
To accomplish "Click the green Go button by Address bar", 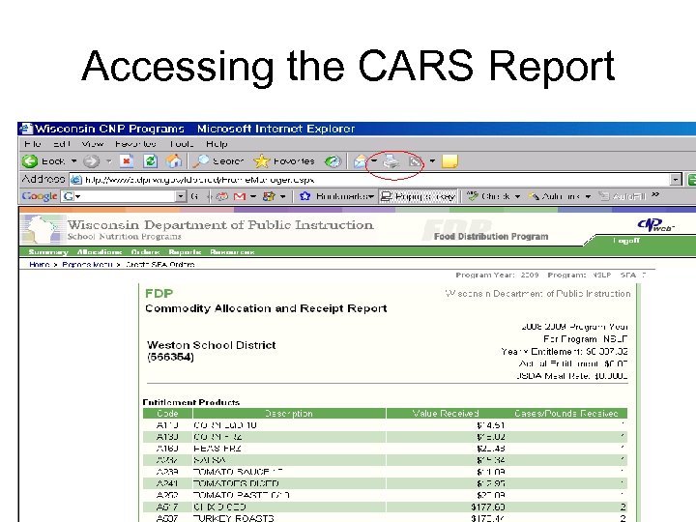I will [x=691, y=180].
